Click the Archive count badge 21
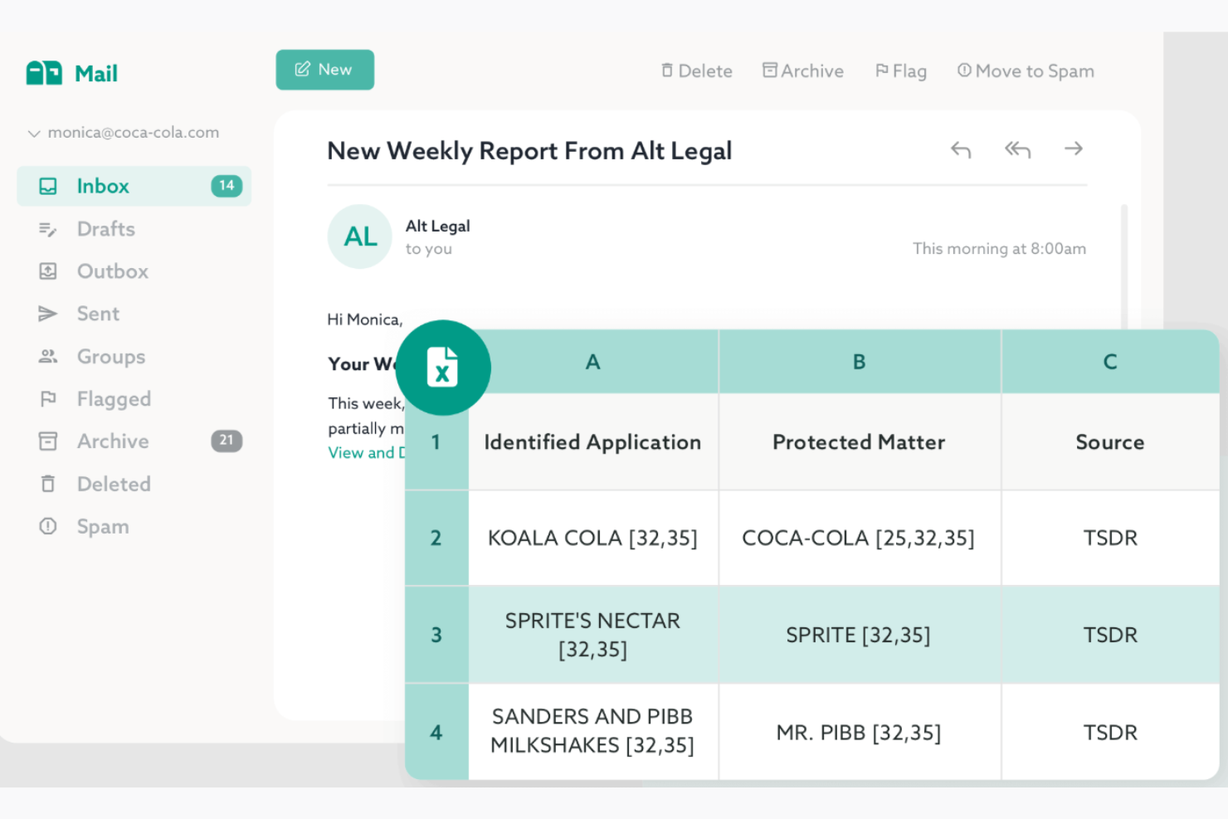This screenshot has width=1228, height=819. pos(227,441)
